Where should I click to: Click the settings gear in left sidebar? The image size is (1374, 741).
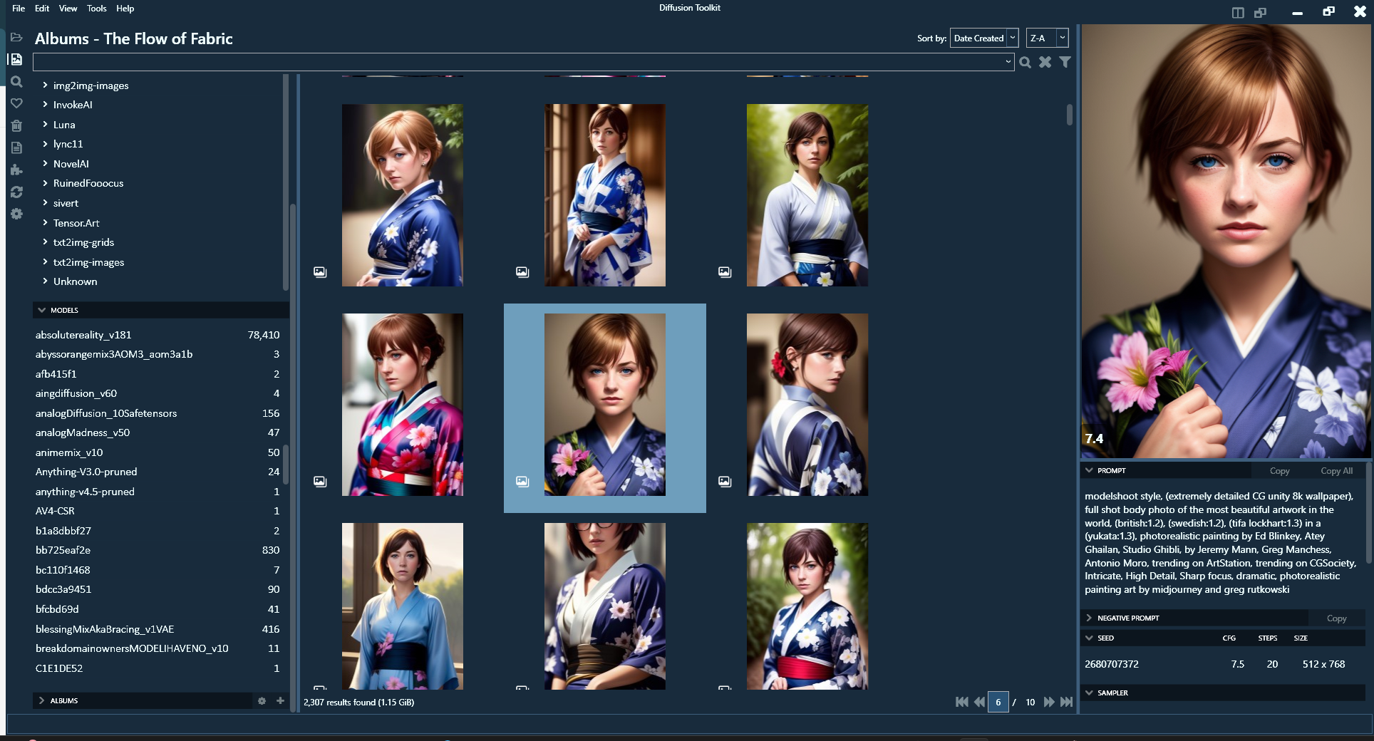pos(16,214)
